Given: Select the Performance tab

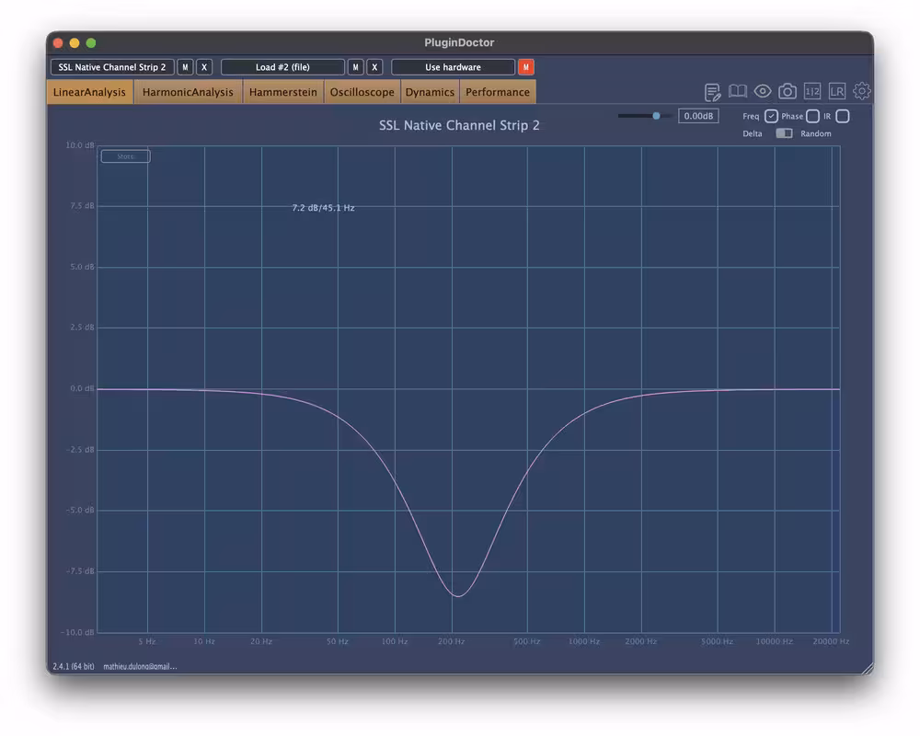Looking at the screenshot, I should [x=498, y=92].
